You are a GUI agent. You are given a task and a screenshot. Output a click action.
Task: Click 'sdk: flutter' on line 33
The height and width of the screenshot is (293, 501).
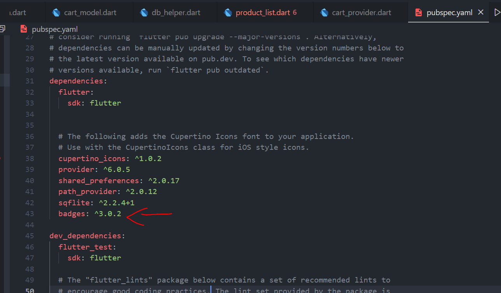pos(94,103)
